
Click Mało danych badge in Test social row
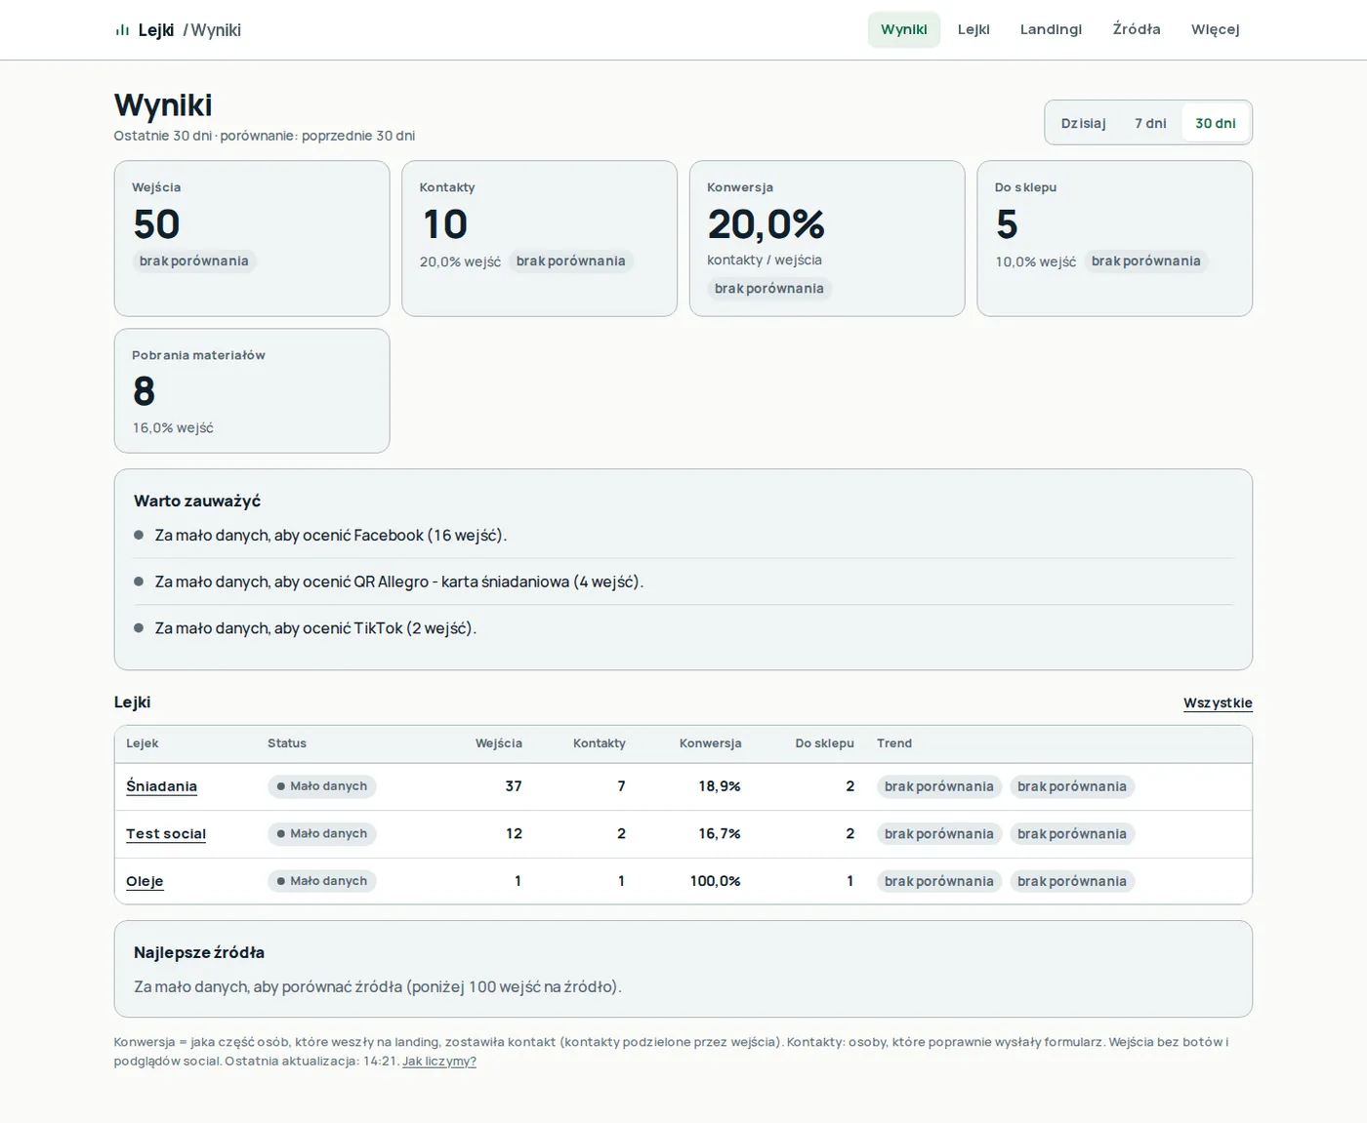(x=322, y=834)
